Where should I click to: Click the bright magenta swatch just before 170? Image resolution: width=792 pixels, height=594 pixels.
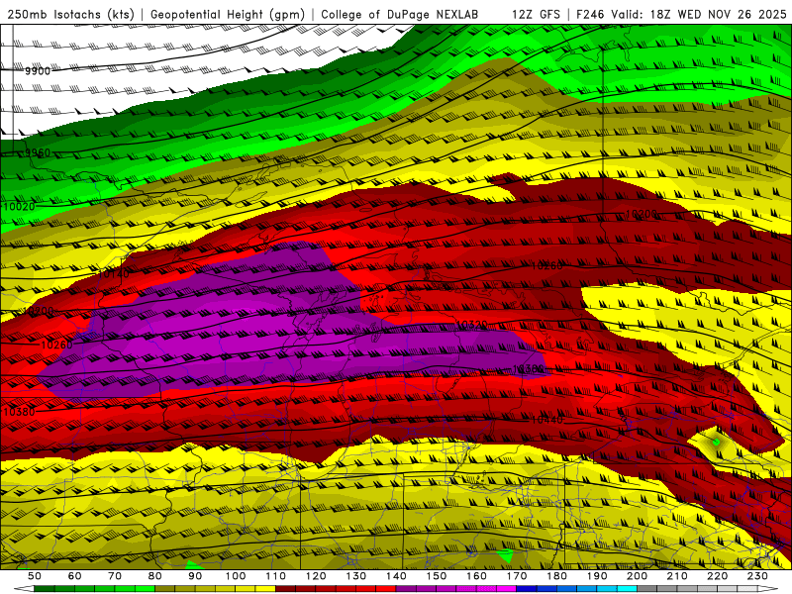pyautogui.click(x=507, y=589)
